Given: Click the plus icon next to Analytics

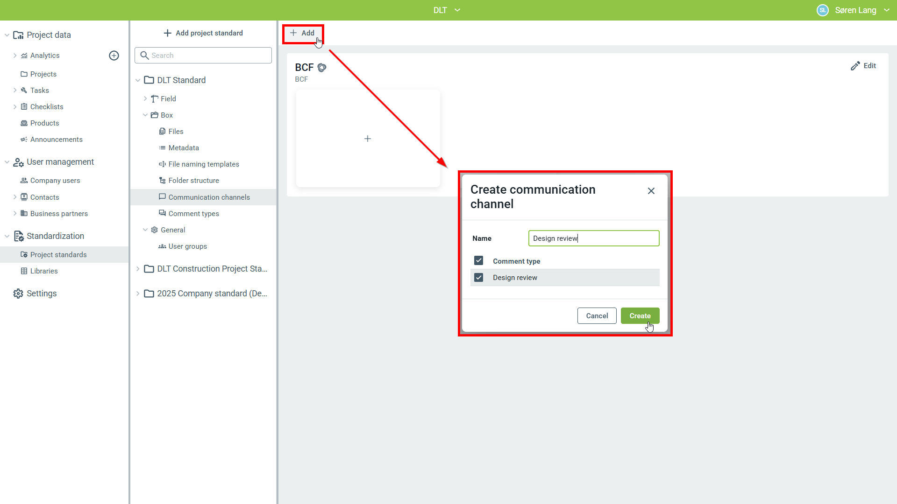Looking at the screenshot, I should 114,56.
